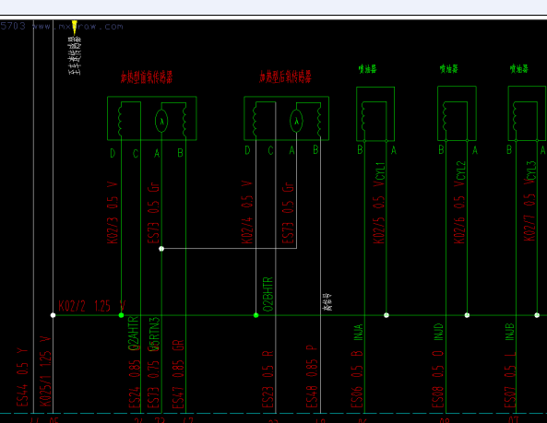Click the lambda symbol in rear oxygen sensor
The width and height of the screenshot is (547, 423).
coord(296,121)
